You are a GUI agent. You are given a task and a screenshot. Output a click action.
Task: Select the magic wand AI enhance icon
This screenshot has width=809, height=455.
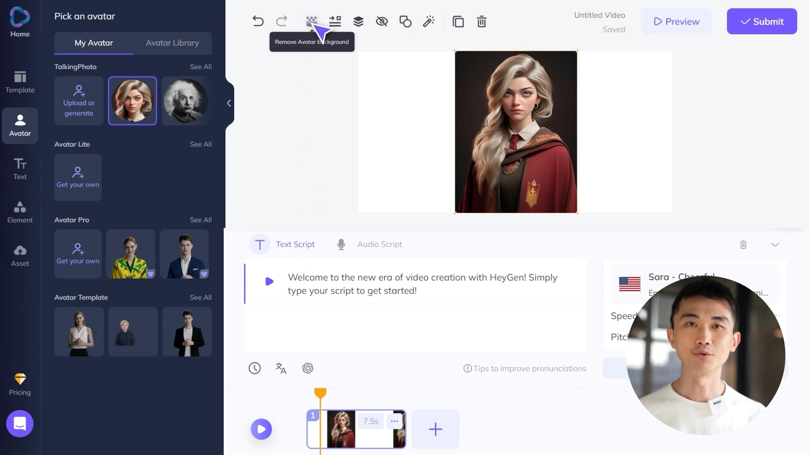click(429, 21)
